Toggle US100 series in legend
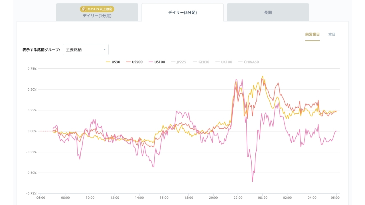This screenshot has width=365, height=205. pos(157,62)
